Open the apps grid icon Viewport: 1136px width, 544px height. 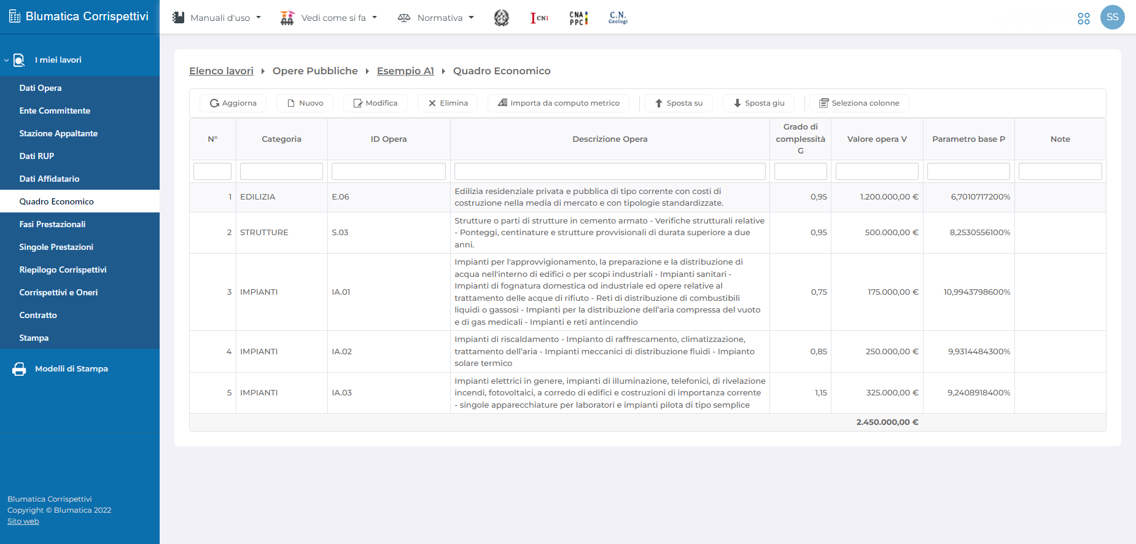click(x=1084, y=18)
